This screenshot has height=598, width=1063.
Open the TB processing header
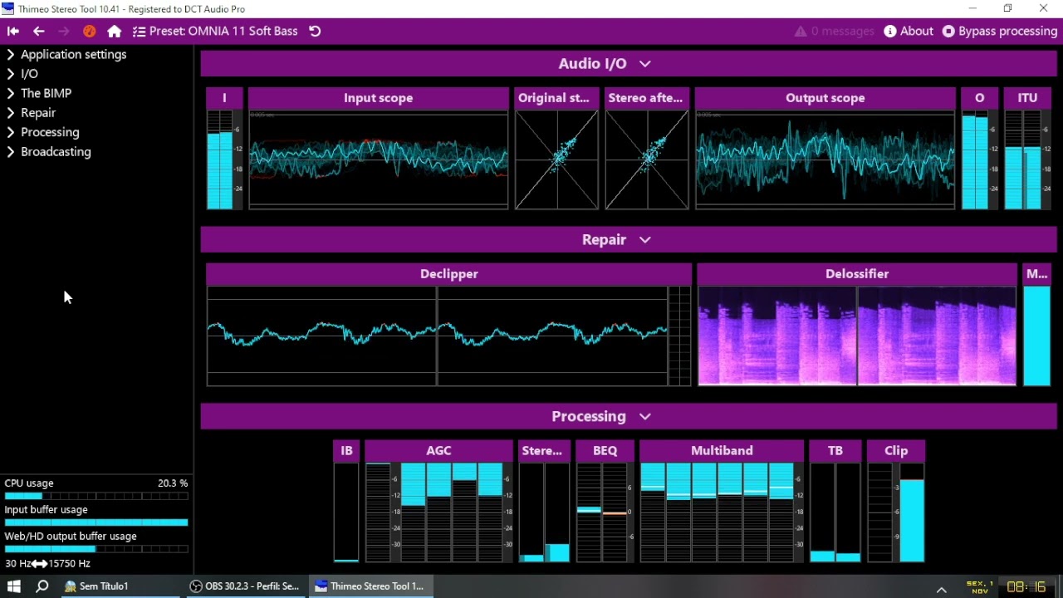835,451
